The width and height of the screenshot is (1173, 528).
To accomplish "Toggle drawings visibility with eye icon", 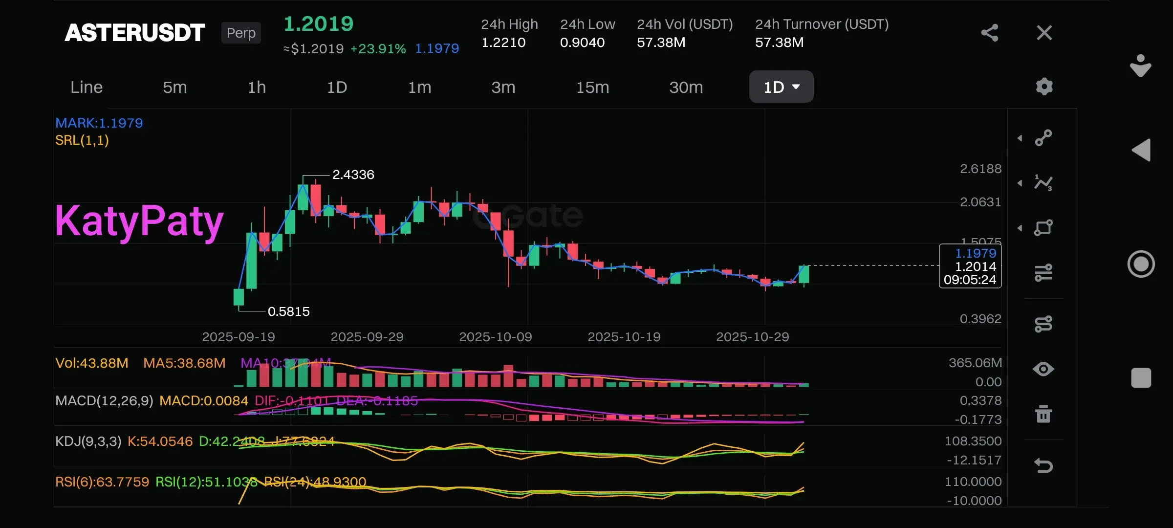I will 1043,369.
